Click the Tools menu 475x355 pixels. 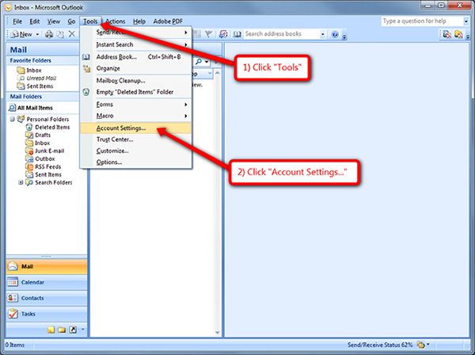point(90,21)
